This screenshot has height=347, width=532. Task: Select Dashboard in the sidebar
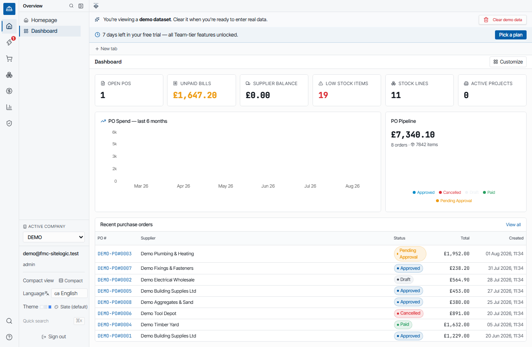click(x=50, y=31)
